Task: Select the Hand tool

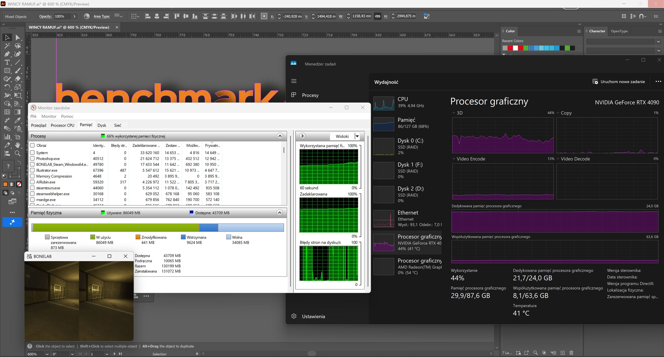Action: coord(18,145)
